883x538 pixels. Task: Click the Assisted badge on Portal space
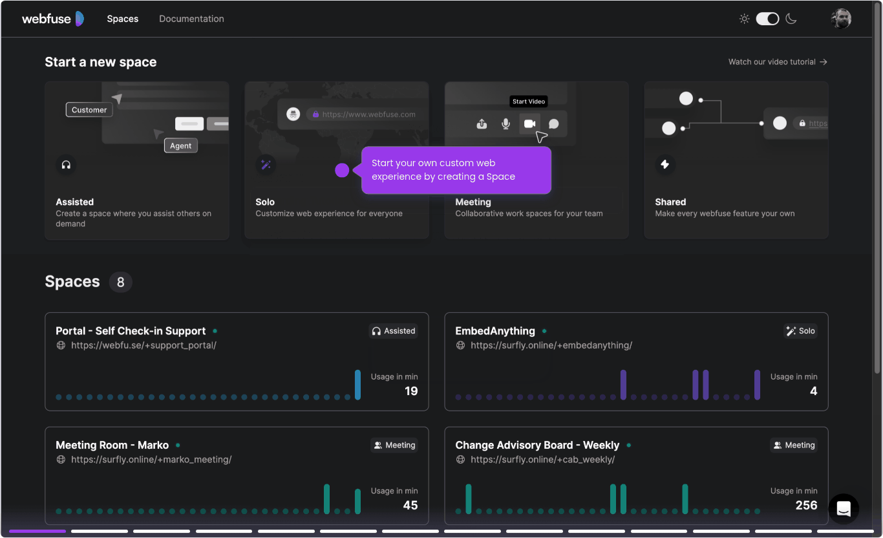tap(393, 331)
